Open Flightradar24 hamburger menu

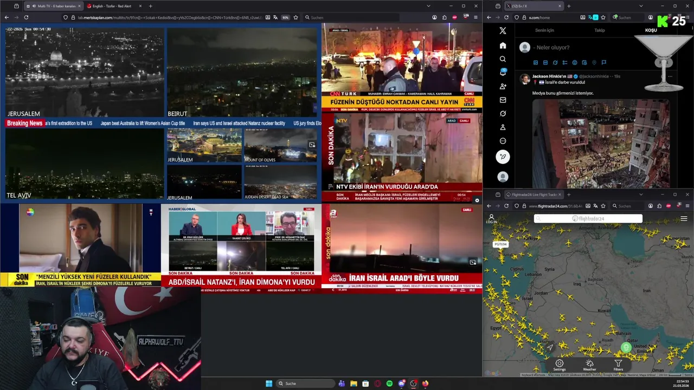point(684,219)
